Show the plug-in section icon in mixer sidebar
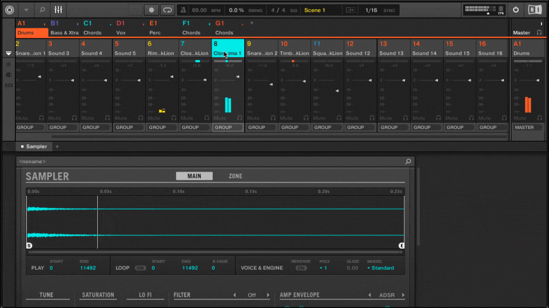This screenshot has height=308, width=549. 9,75
